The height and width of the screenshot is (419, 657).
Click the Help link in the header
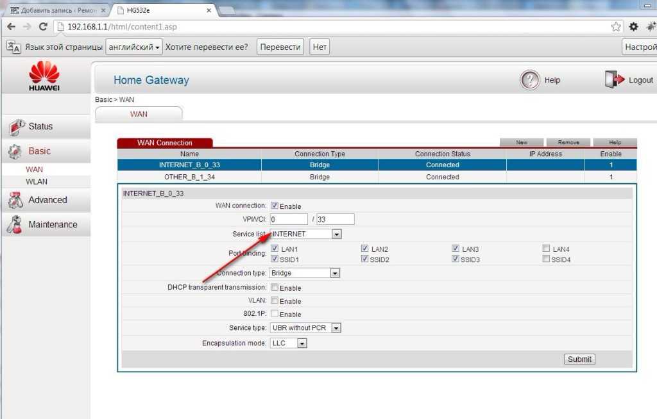point(552,80)
